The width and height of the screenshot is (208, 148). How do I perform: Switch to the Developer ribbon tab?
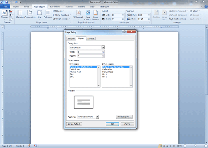104,6
